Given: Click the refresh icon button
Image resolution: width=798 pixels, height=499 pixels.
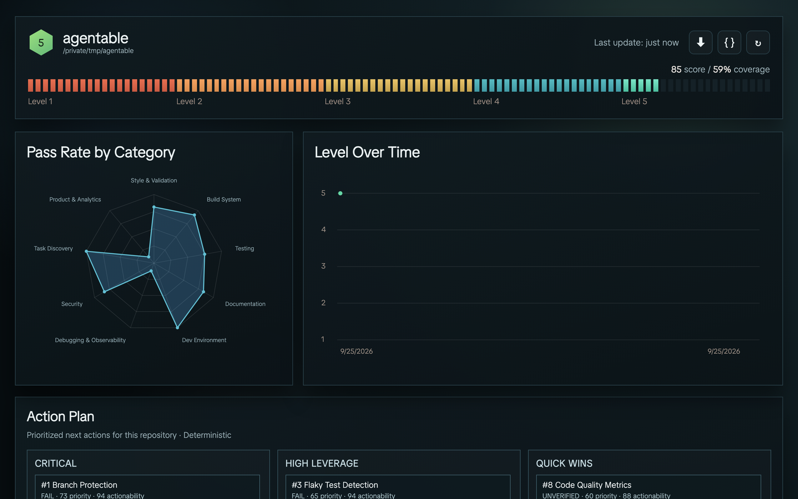Looking at the screenshot, I should point(758,42).
